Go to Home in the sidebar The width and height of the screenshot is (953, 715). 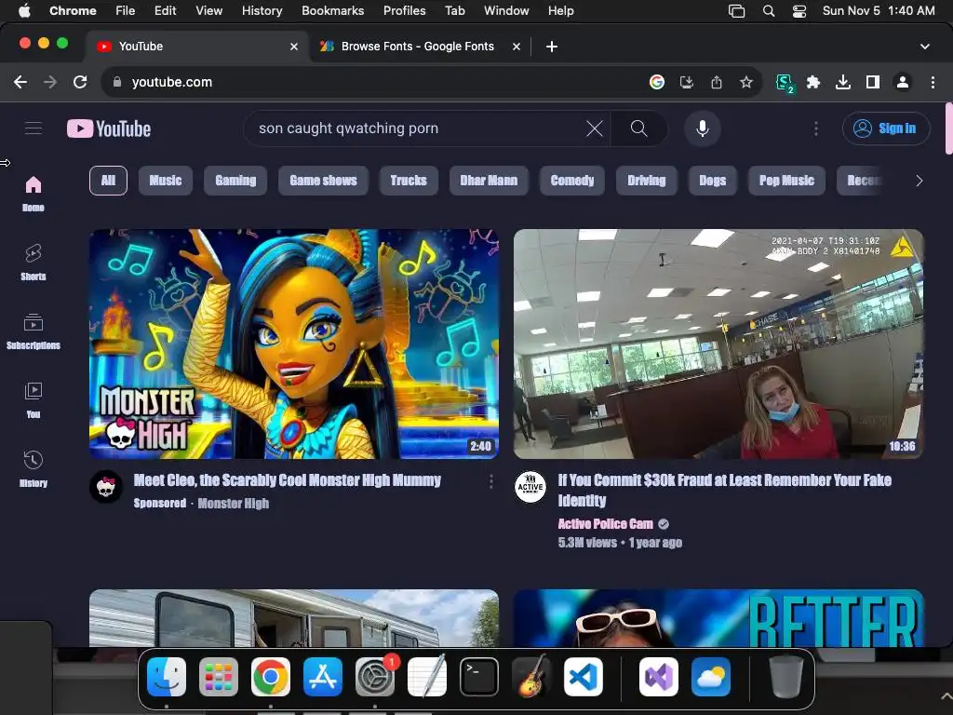[34, 194]
